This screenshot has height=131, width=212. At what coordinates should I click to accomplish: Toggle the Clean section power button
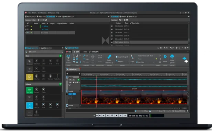click(x=61, y=56)
